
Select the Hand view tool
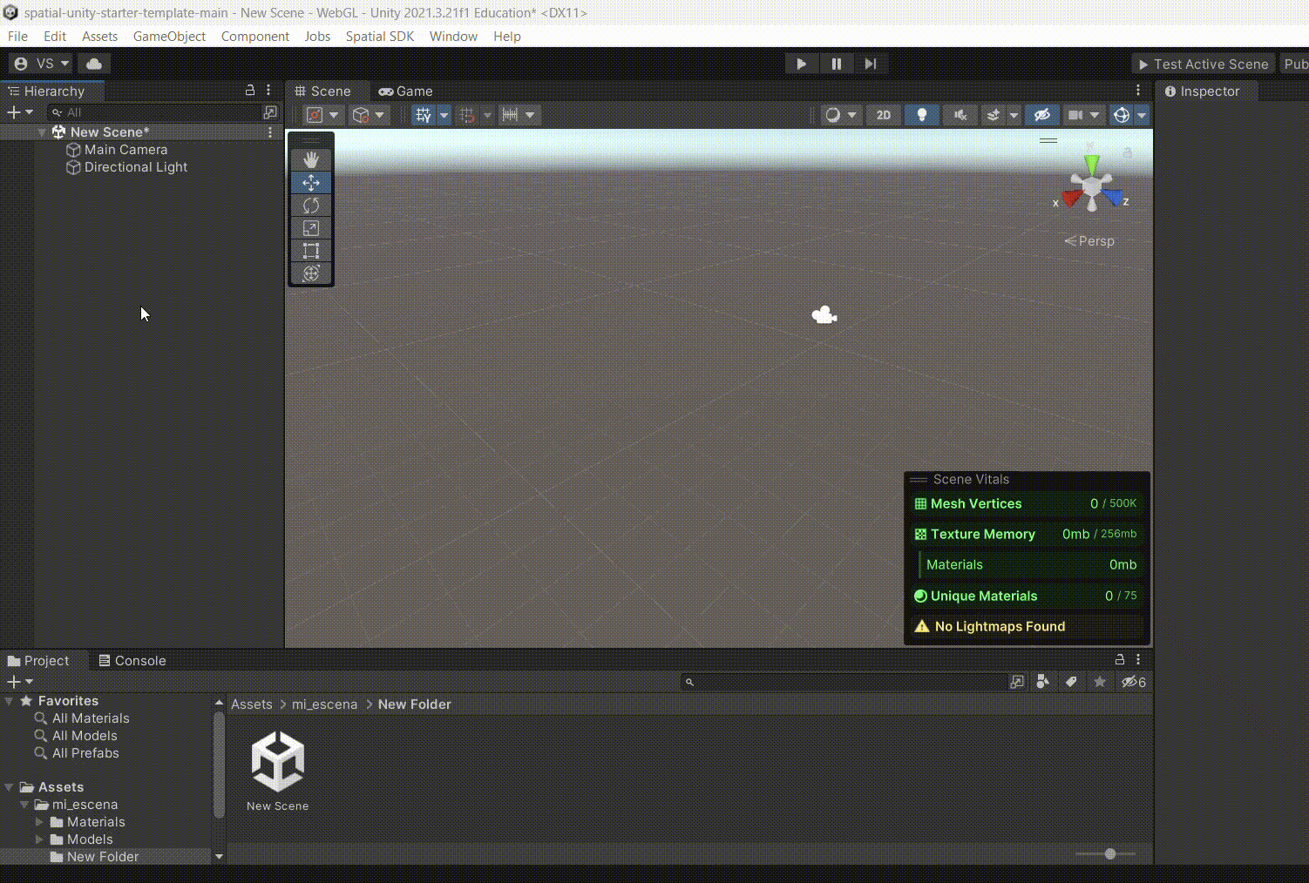pos(311,160)
